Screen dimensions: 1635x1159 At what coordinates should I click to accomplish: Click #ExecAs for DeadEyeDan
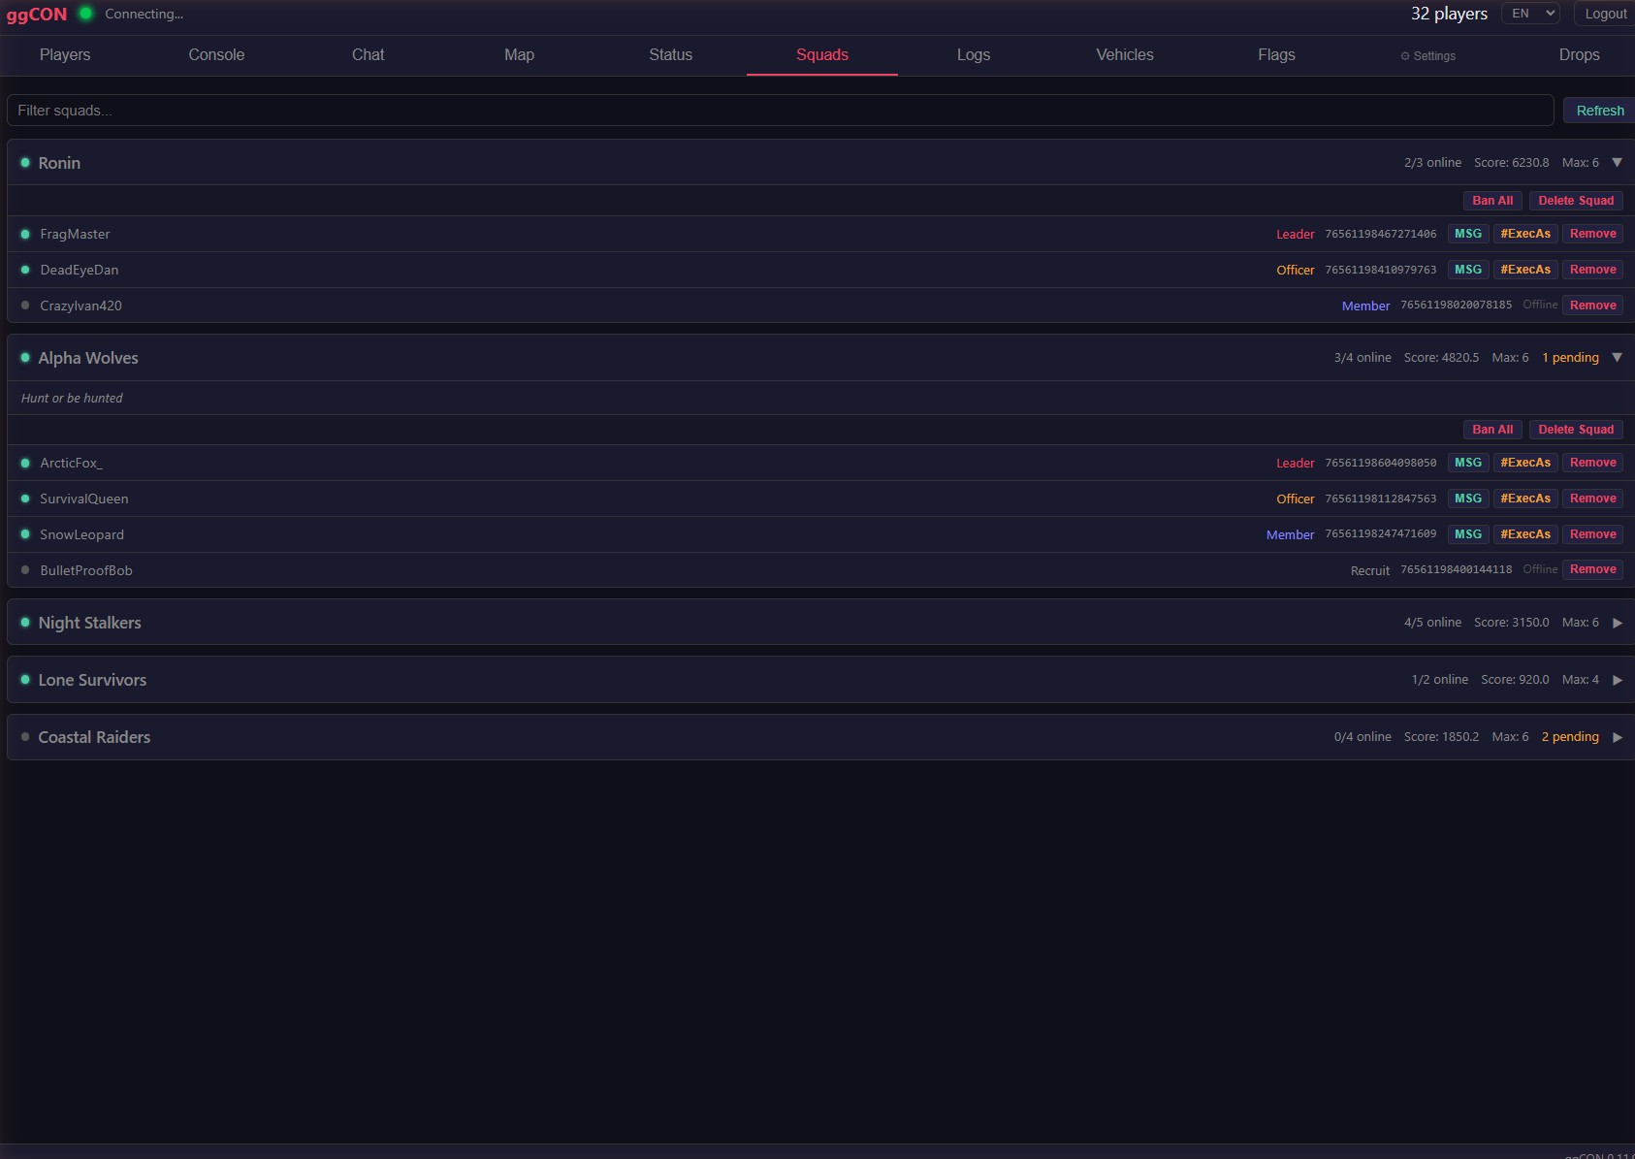click(x=1525, y=270)
